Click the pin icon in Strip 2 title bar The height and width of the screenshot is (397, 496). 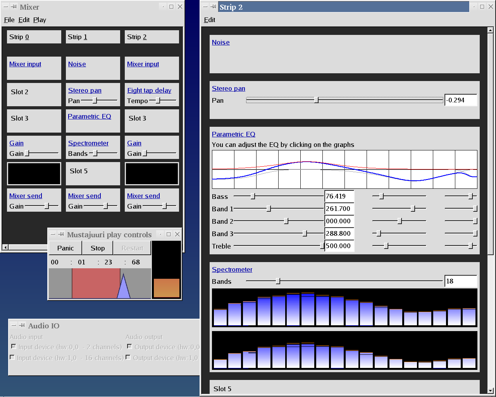pos(214,7)
